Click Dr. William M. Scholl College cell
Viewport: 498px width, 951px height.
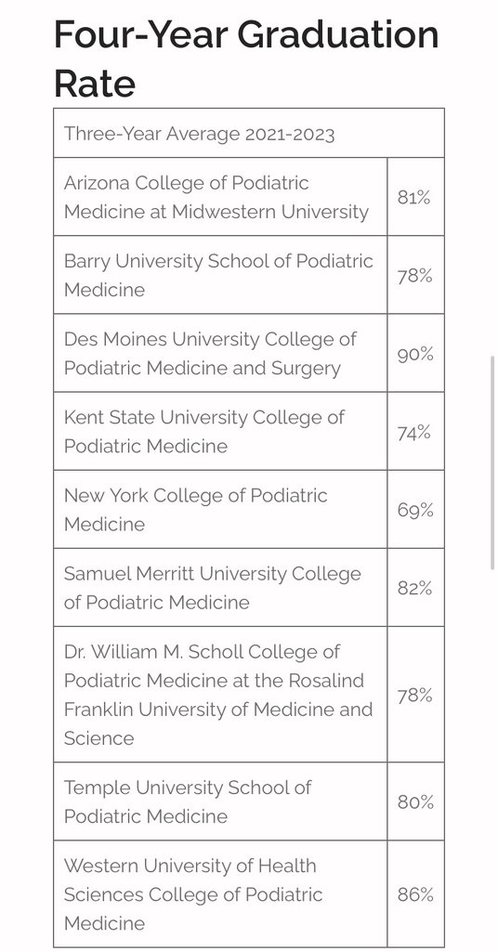click(220, 695)
